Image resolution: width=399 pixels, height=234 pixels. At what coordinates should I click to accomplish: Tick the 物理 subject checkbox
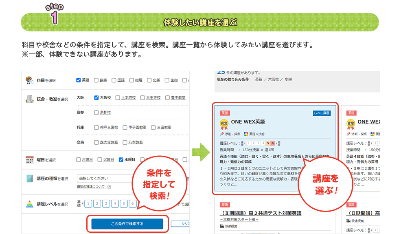(x=132, y=80)
